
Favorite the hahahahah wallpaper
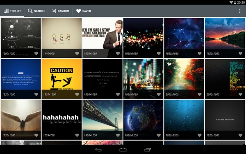[x=77, y=135]
